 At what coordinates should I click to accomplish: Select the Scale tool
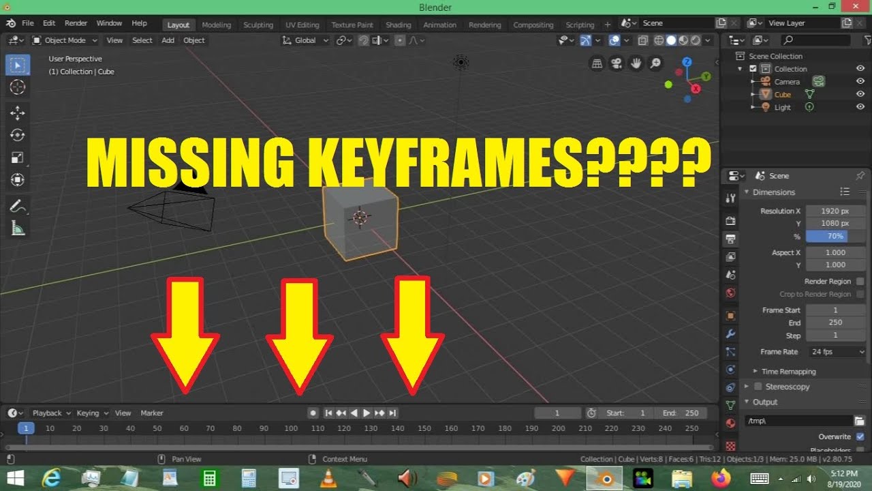point(18,158)
